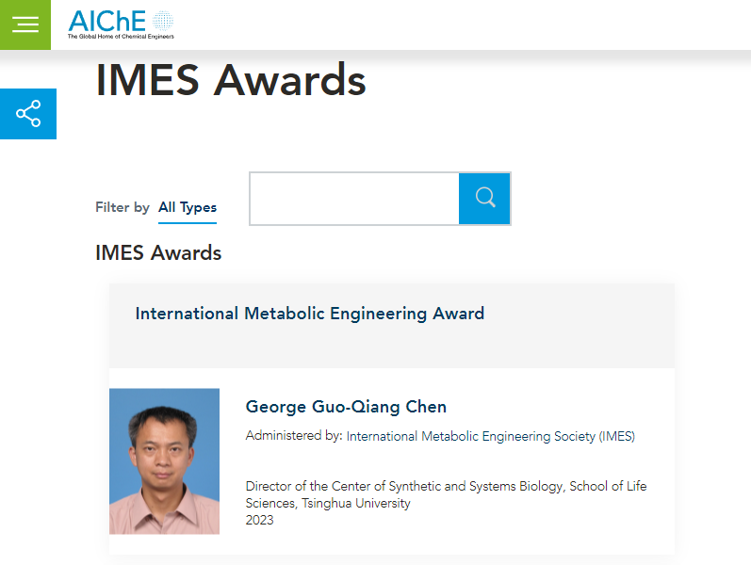Click the Tsinghua University director description
Image resolution: width=751 pixels, height=565 pixels.
point(446,494)
